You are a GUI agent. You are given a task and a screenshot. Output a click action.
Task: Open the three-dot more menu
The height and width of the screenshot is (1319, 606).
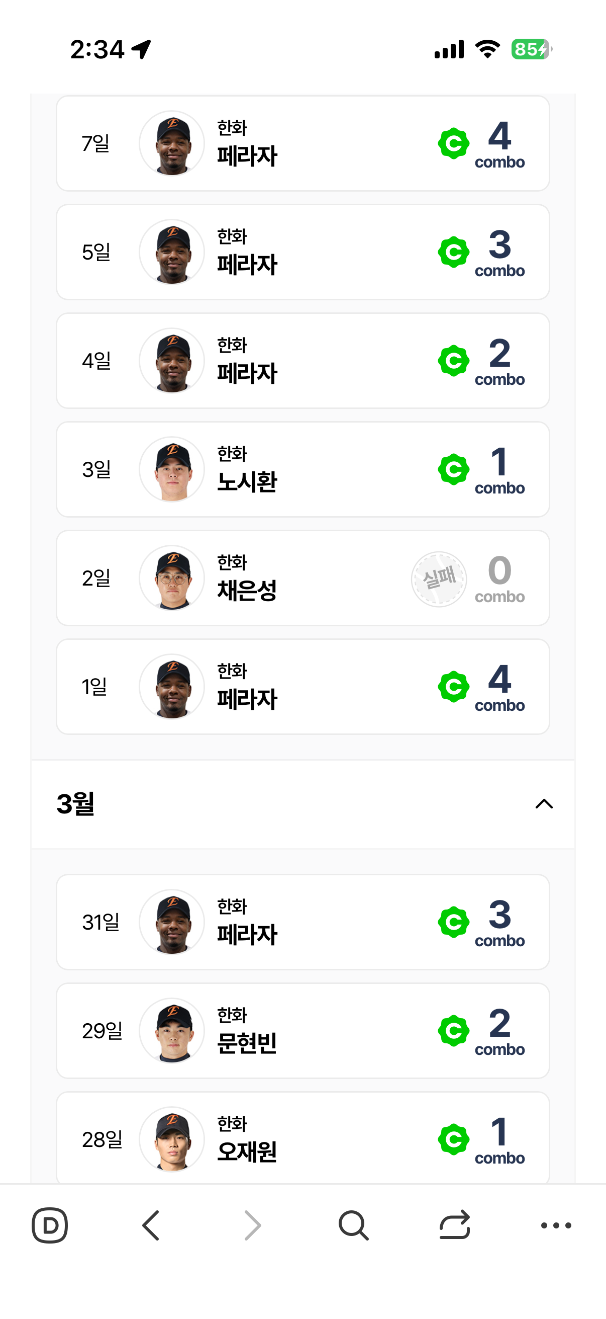point(556,1225)
